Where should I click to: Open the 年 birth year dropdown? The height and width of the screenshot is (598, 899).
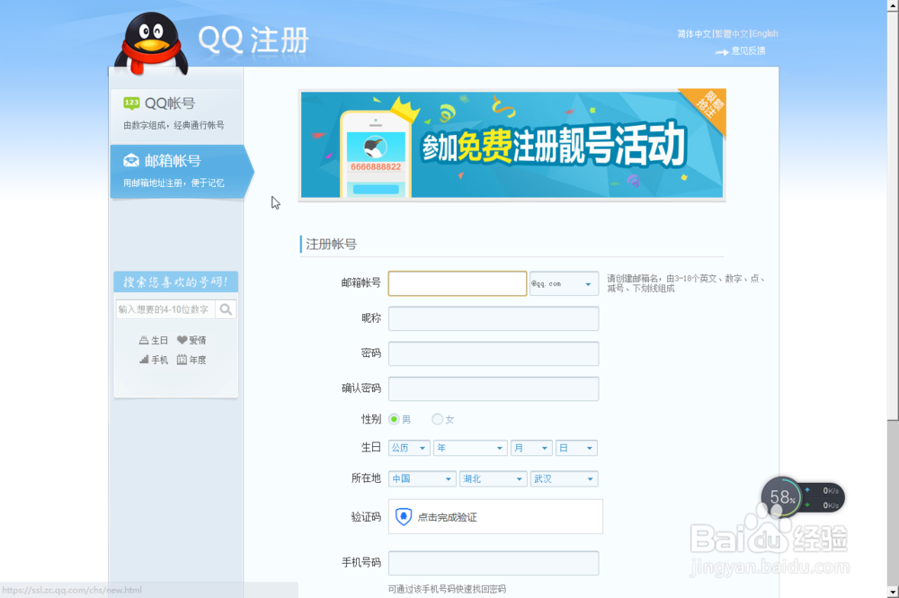(471, 449)
